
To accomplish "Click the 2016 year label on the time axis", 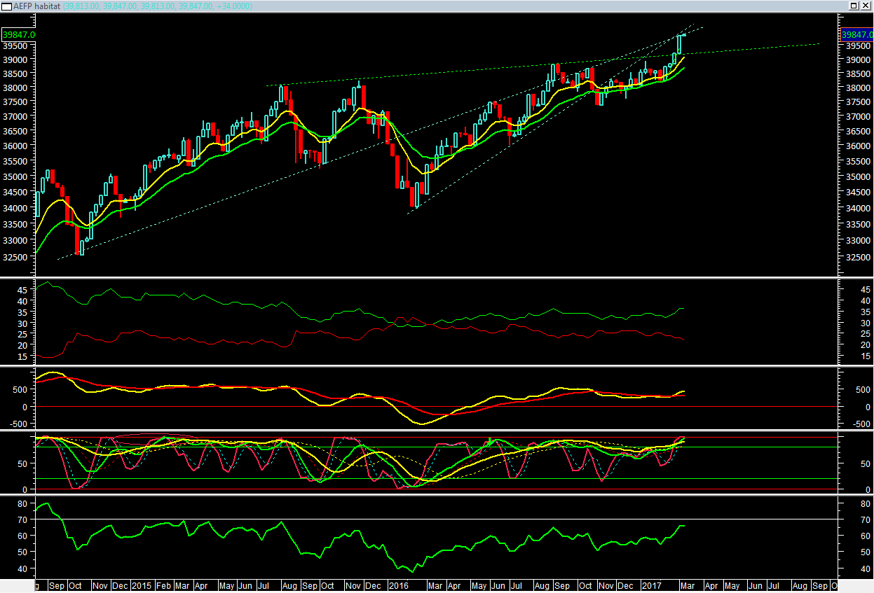I will [400, 586].
